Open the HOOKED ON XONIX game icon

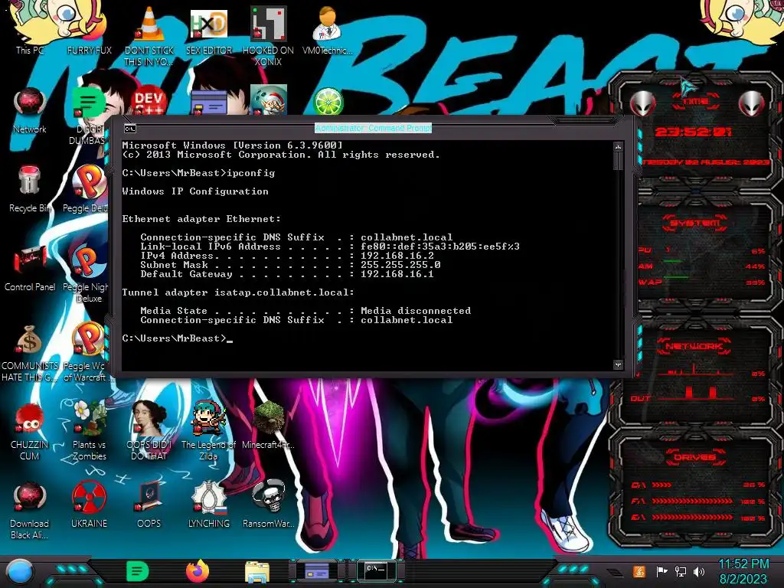[268, 35]
